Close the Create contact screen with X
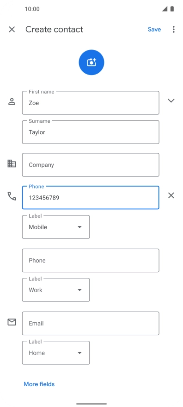Screen dimensions: 183x407 12,29
